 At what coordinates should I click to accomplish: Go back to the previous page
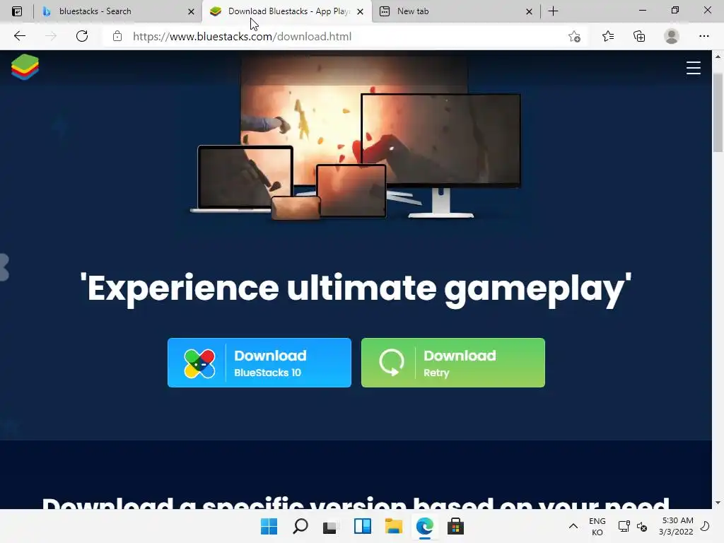19,36
